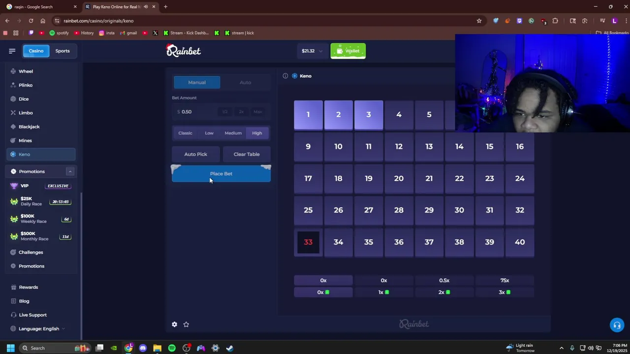Screen dimensions: 630x354
Task: Open the $500K Monthly Race
Action: point(41,236)
